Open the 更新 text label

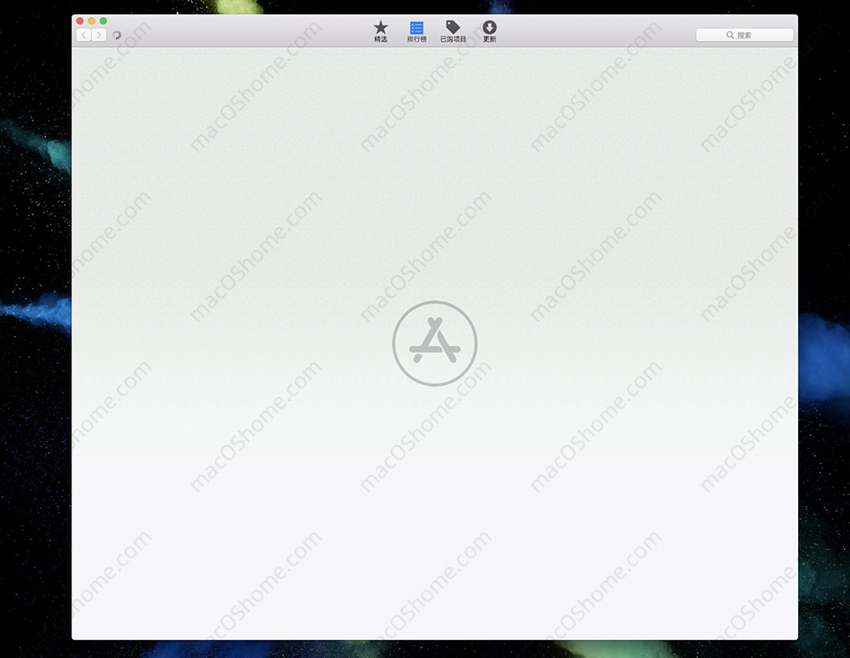coord(490,40)
